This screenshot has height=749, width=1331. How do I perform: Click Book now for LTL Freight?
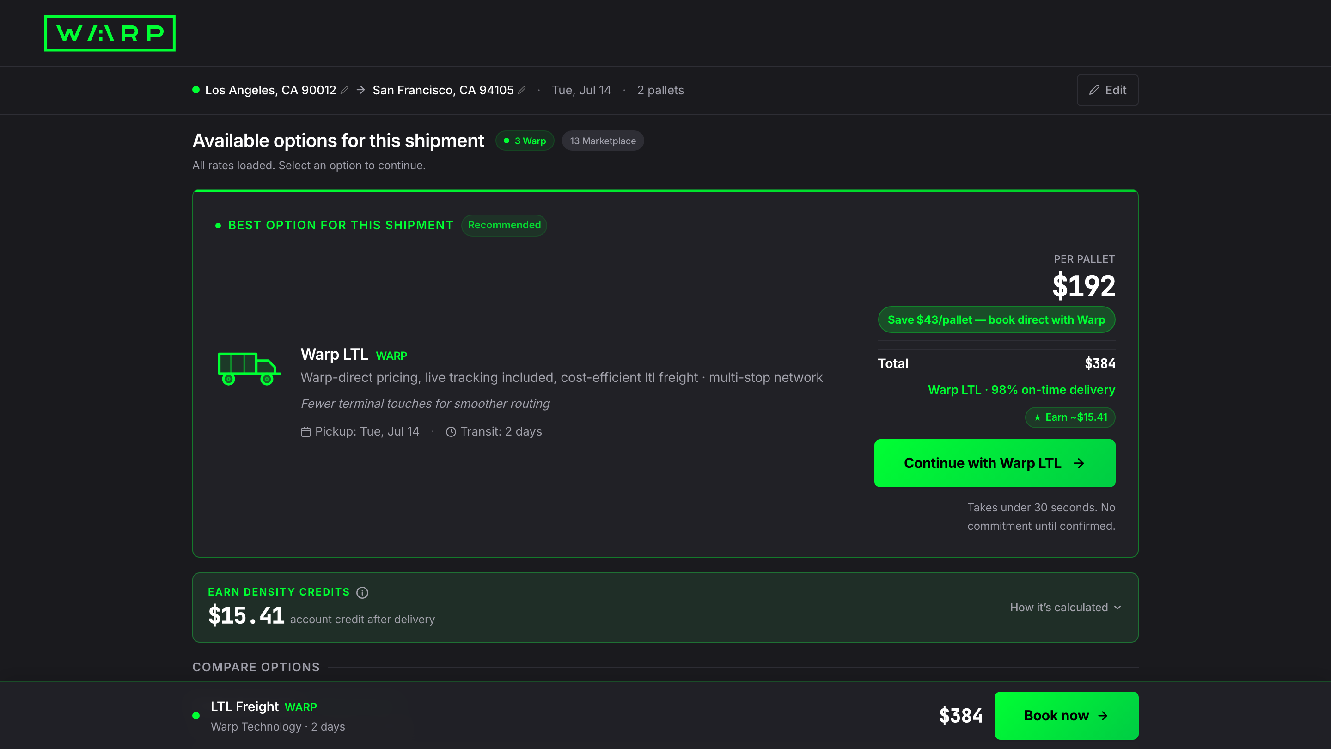tap(1067, 715)
